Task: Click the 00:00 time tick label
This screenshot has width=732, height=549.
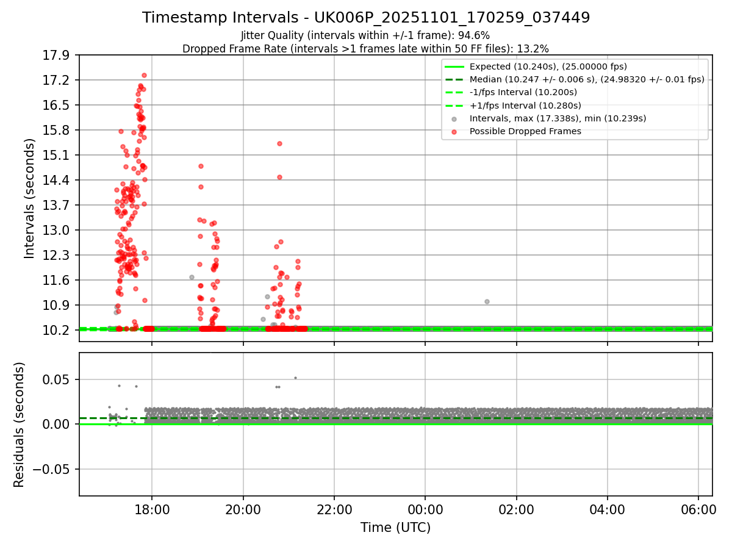Action: (x=425, y=509)
